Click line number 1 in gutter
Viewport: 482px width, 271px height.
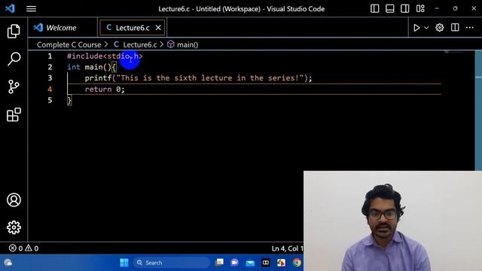point(50,56)
